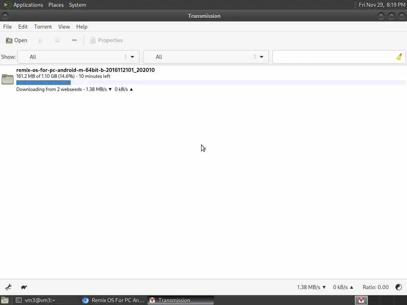Click the 'Downloading from 2 webseeds' status line
The width and height of the screenshot is (407, 305).
pyautogui.click(x=74, y=89)
